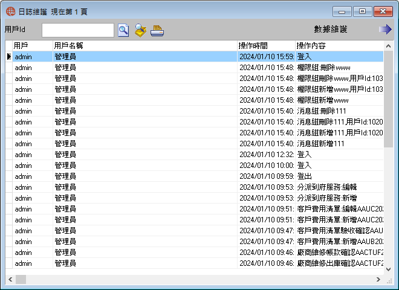Select the cell 客戶費用清單:編輯AAUC
Screen dimensions: 399x290
coord(340,209)
